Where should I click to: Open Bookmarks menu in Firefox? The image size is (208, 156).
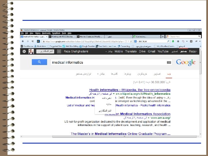pyautogui.click(x=46, y=33)
